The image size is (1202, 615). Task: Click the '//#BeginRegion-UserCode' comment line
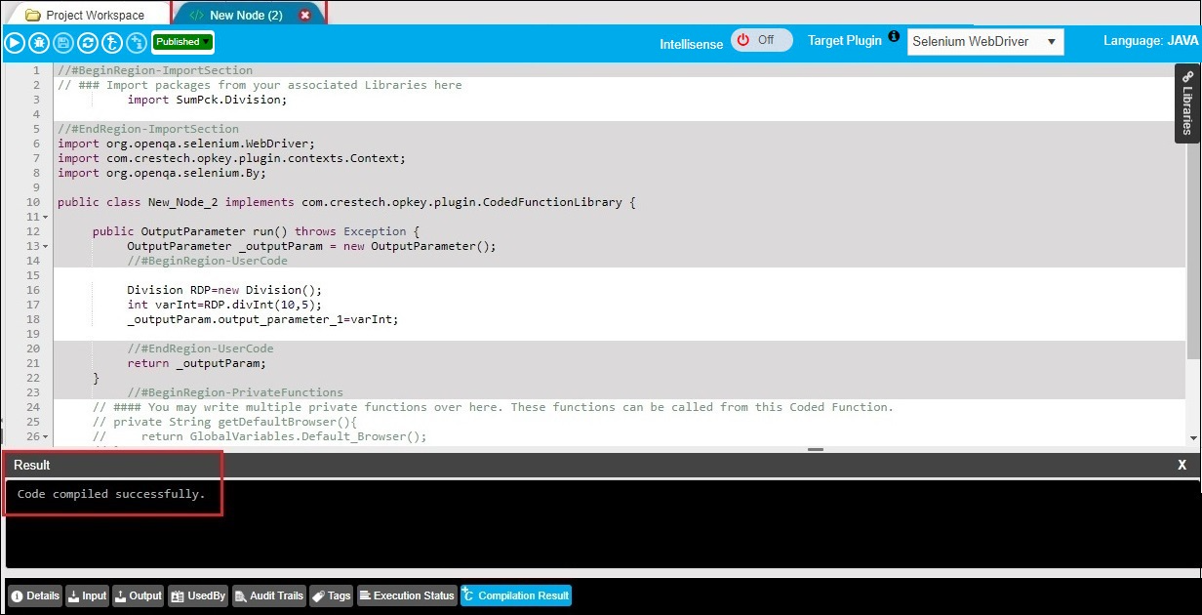(x=207, y=261)
